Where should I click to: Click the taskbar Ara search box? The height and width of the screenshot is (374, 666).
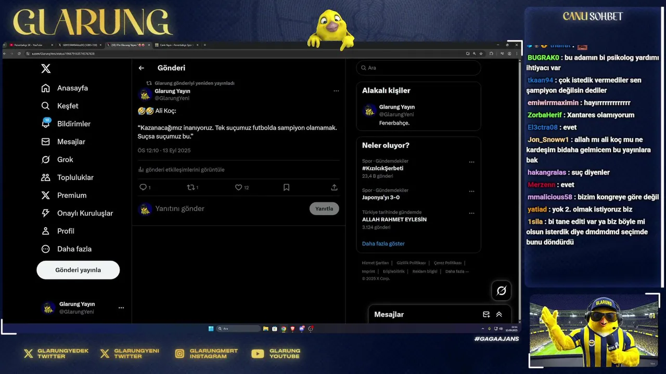(x=238, y=328)
